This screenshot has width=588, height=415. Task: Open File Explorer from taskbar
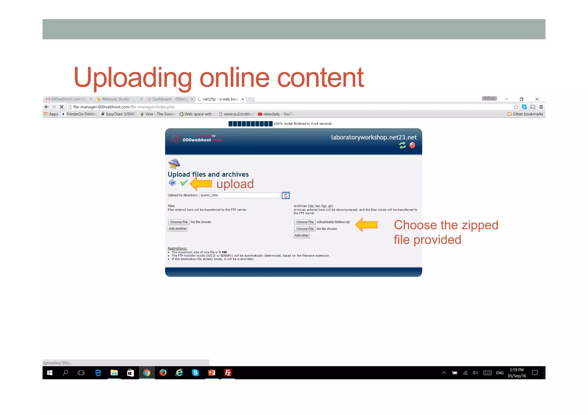point(114,373)
